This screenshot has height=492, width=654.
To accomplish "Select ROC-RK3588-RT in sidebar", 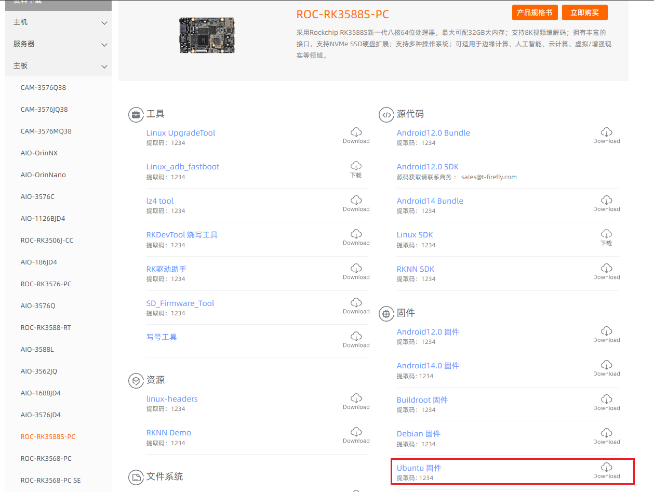I will [x=46, y=328].
